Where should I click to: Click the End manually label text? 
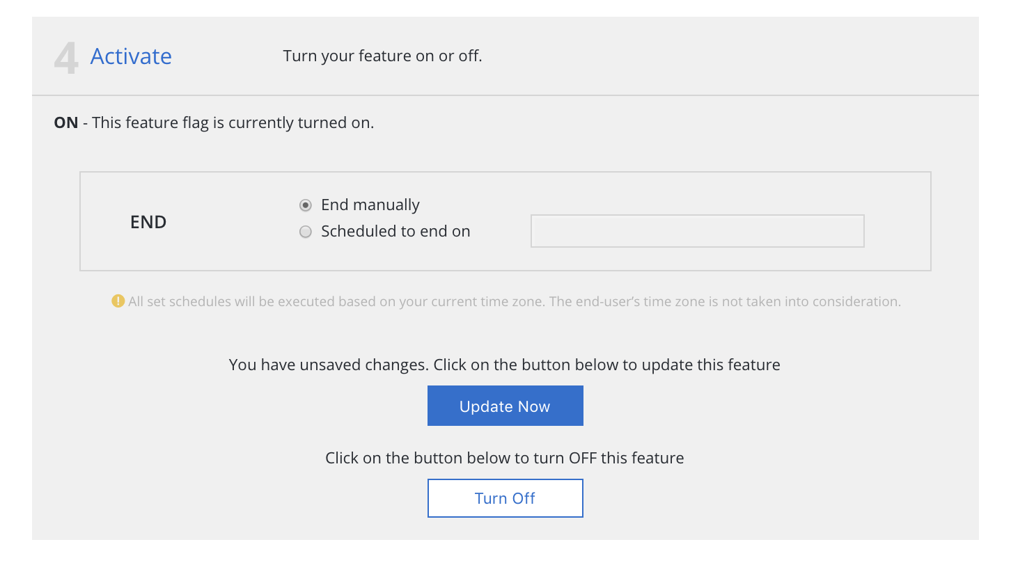(x=370, y=205)
